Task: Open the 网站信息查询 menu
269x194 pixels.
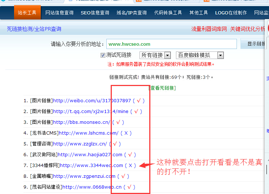Action: tap(59, 13)
